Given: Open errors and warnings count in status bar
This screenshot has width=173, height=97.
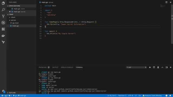Looking at the screenshot, I should tap(6, 96).
